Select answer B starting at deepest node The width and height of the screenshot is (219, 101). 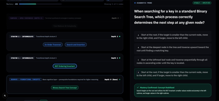click(173, 49)
